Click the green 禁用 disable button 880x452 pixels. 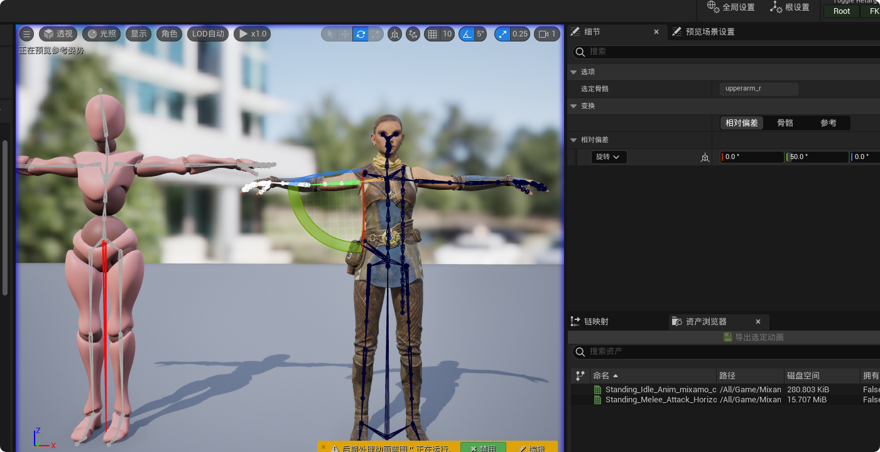tap(483, 448)
